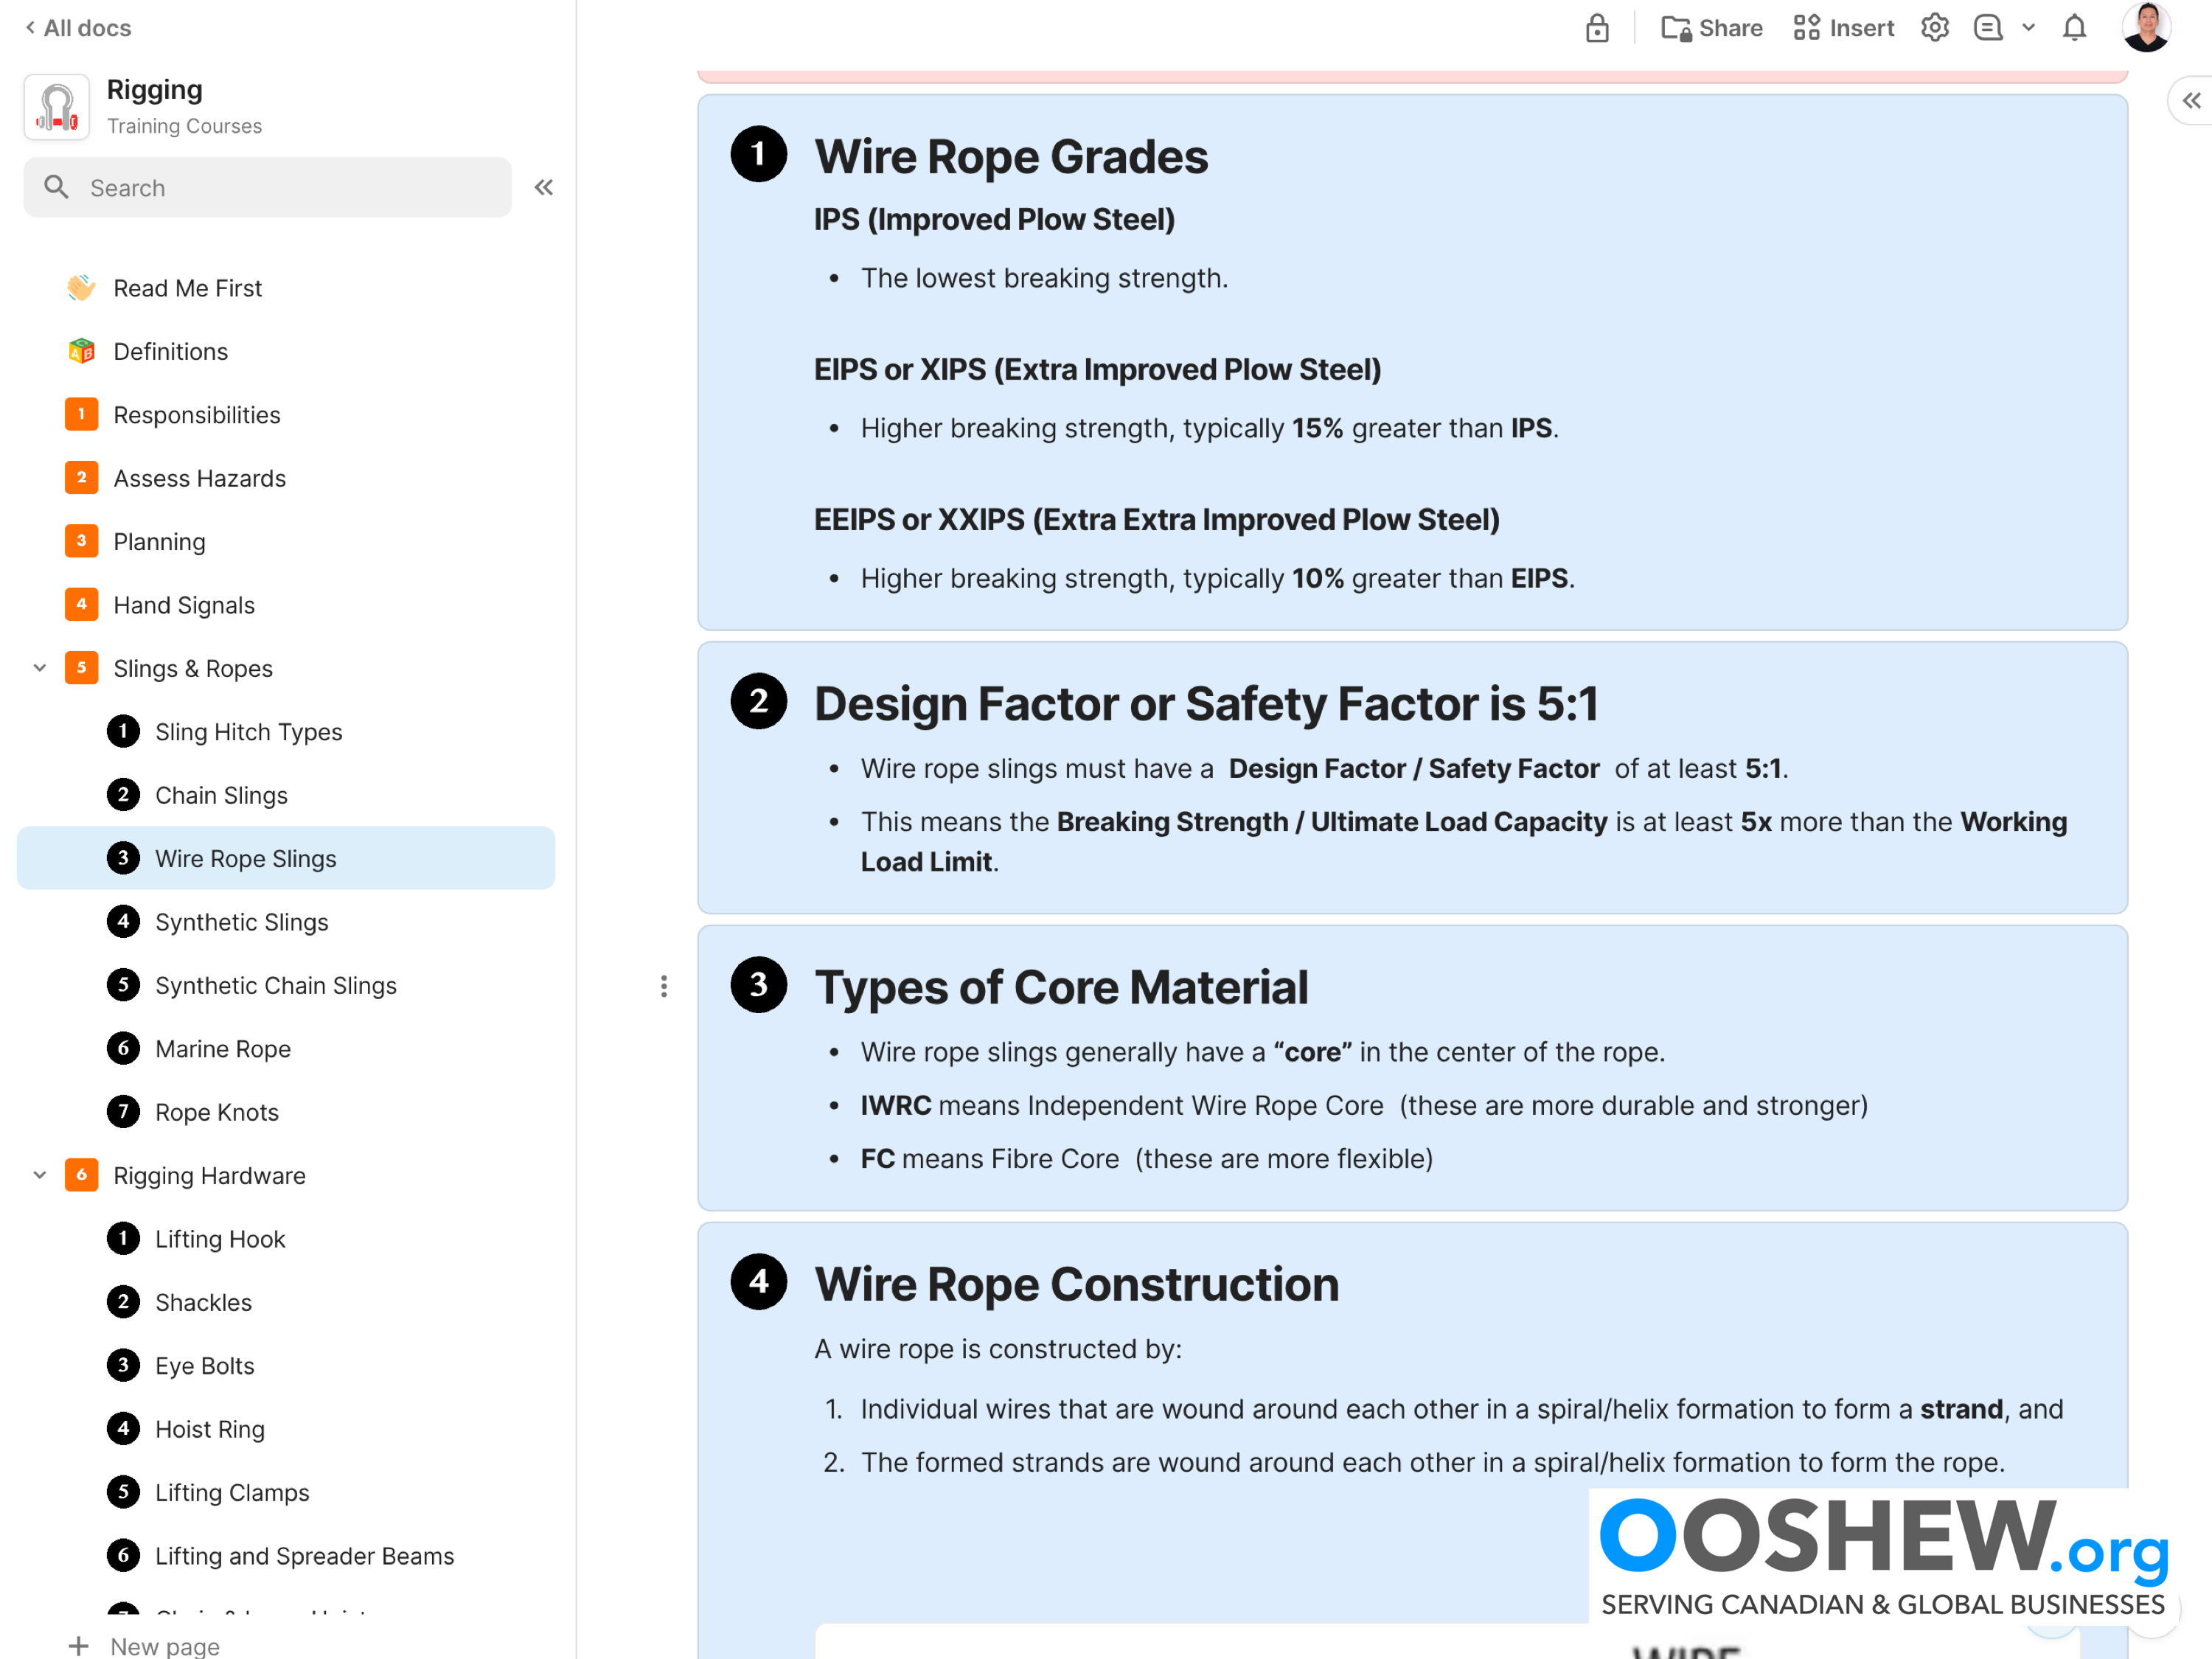Click the notifications bell icon
This screenshot has height=1659, width=2212.
tap(2074, 28)
